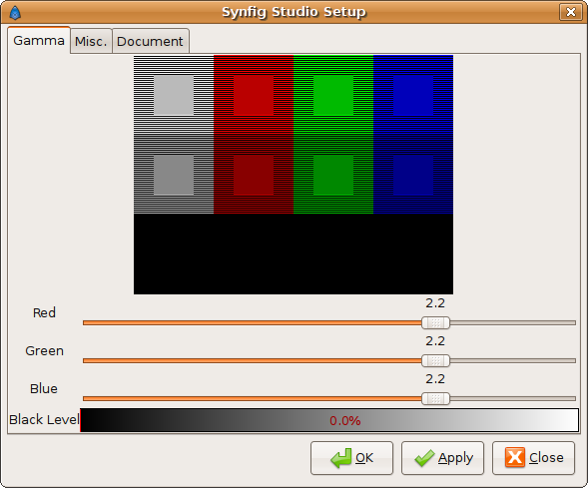Click the light gray test square
This screenshot has height=488, width=588.
[174, 95]
